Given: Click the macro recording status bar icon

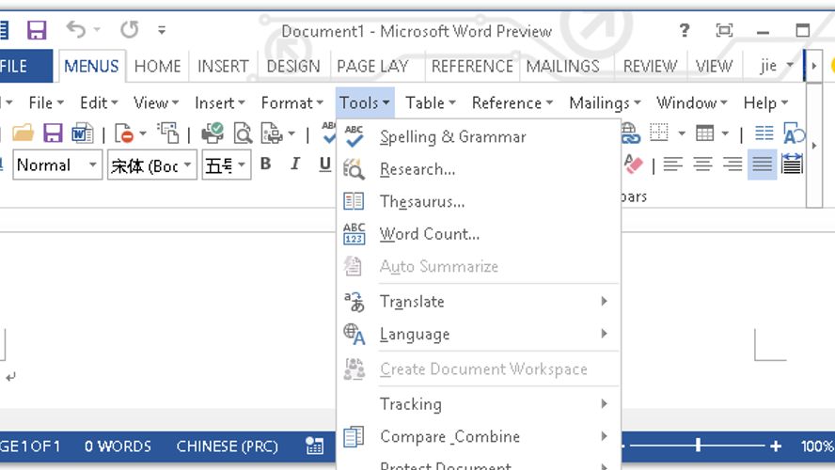Looking at the screenshot, I should 314,446.
